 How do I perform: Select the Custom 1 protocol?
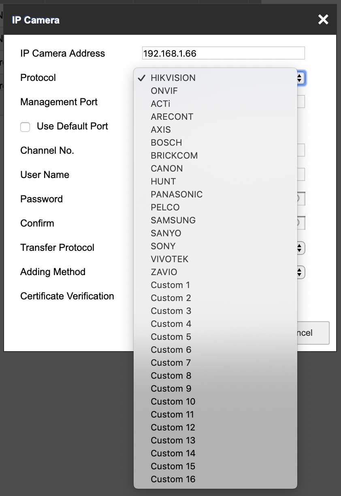tap(170, 285)
